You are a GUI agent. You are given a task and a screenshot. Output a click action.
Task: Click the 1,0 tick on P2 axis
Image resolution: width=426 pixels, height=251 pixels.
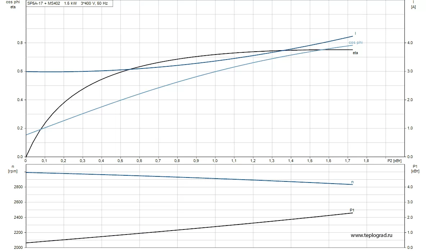point(215,161)
